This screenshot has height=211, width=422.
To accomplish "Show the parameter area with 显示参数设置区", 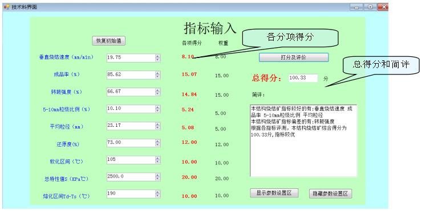I will [x=274, y=193].
